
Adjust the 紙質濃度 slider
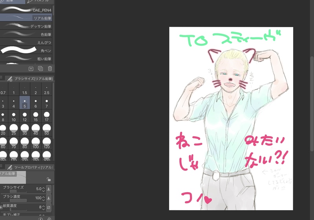(18, 209)
